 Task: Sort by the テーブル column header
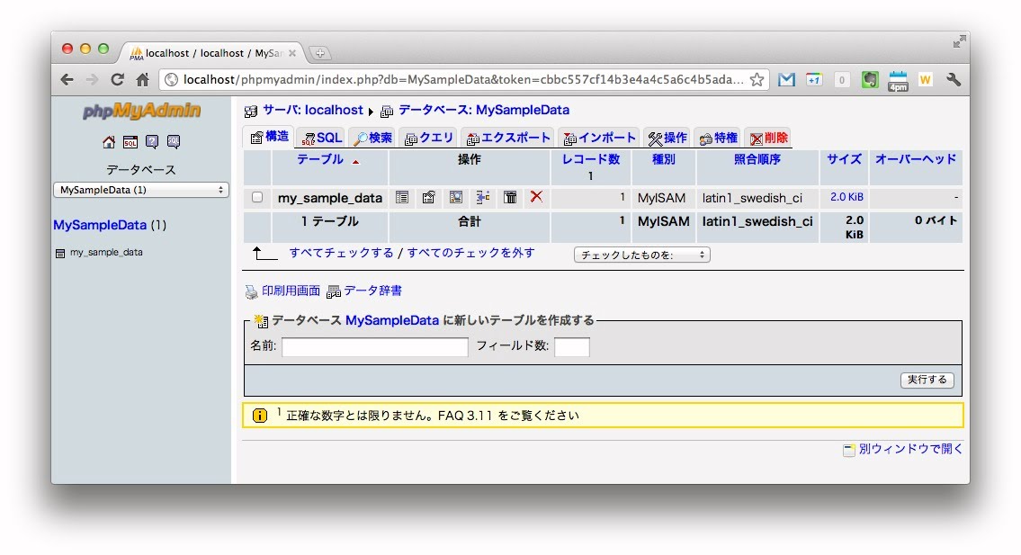[320, 160]
